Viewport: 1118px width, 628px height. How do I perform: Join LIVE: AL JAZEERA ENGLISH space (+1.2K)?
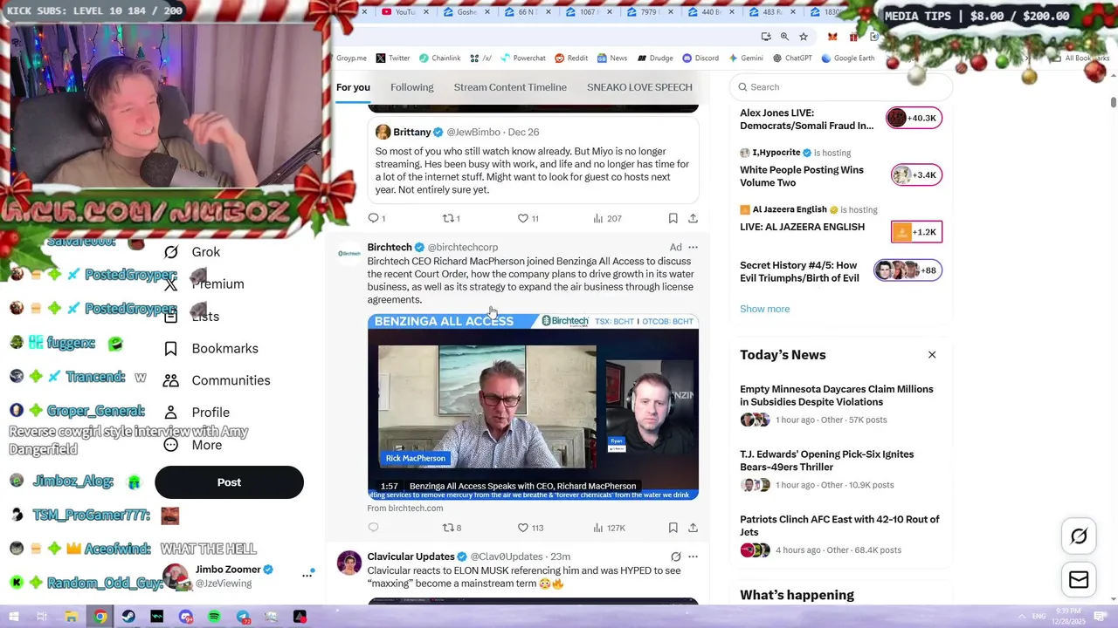[x=916, y=232]
